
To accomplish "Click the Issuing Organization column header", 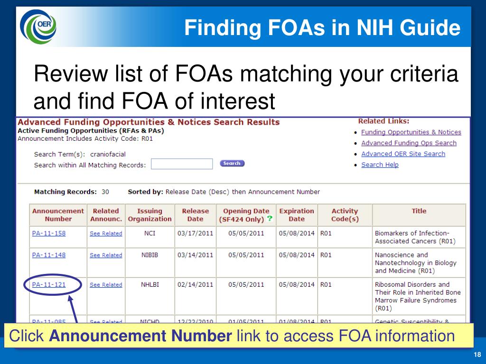I will click(x=150, y=215).
